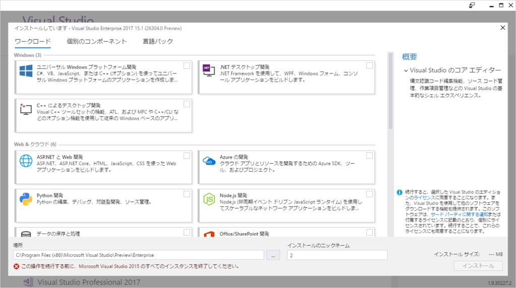Click the feedback icon in title bar
Image resolution: width=516 pixels, height=288 pixels.
472,5
